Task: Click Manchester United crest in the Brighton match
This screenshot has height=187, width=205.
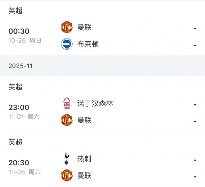Action: click(x=67, y=27)
